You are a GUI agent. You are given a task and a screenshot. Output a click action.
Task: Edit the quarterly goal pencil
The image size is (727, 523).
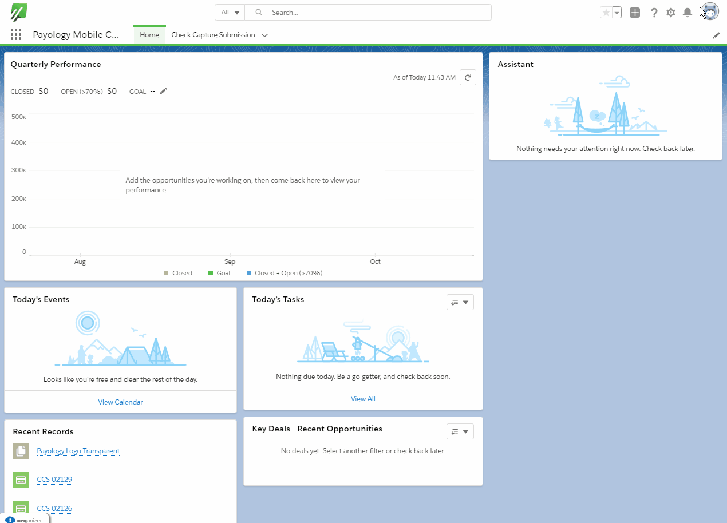coord(163,91)
